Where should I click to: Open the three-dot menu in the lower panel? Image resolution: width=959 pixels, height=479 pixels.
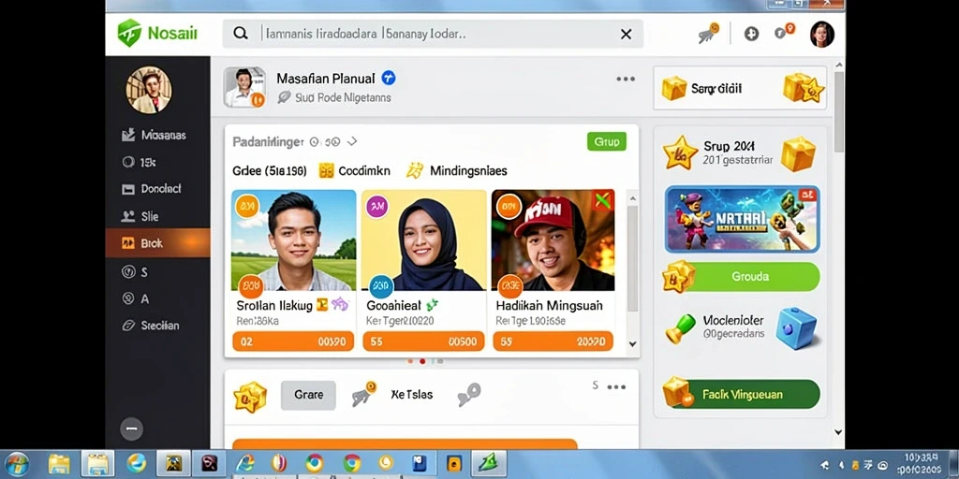click(616, 386)
